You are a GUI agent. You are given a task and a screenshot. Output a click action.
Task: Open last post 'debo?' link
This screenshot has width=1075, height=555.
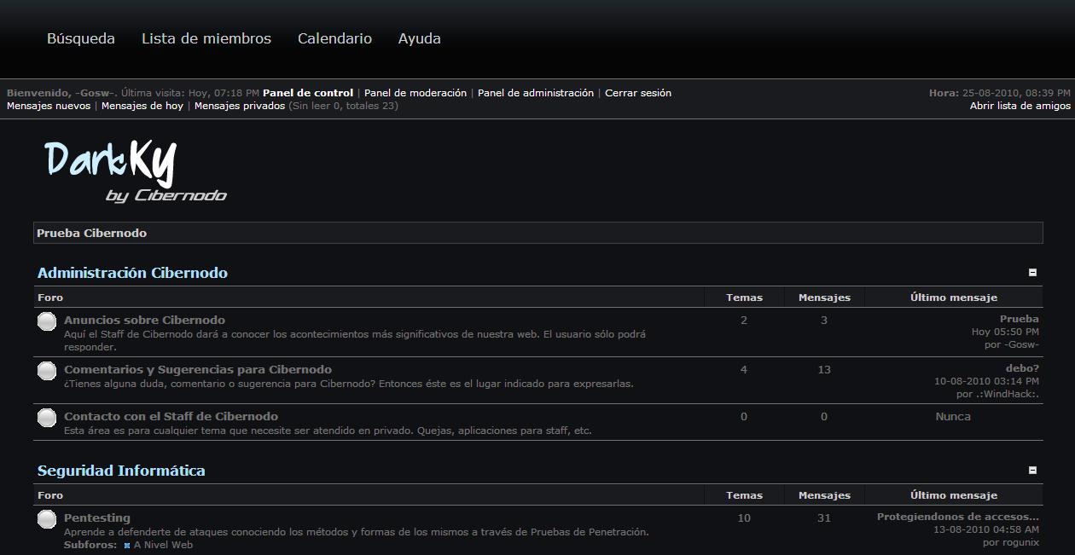pos(1022,368)
